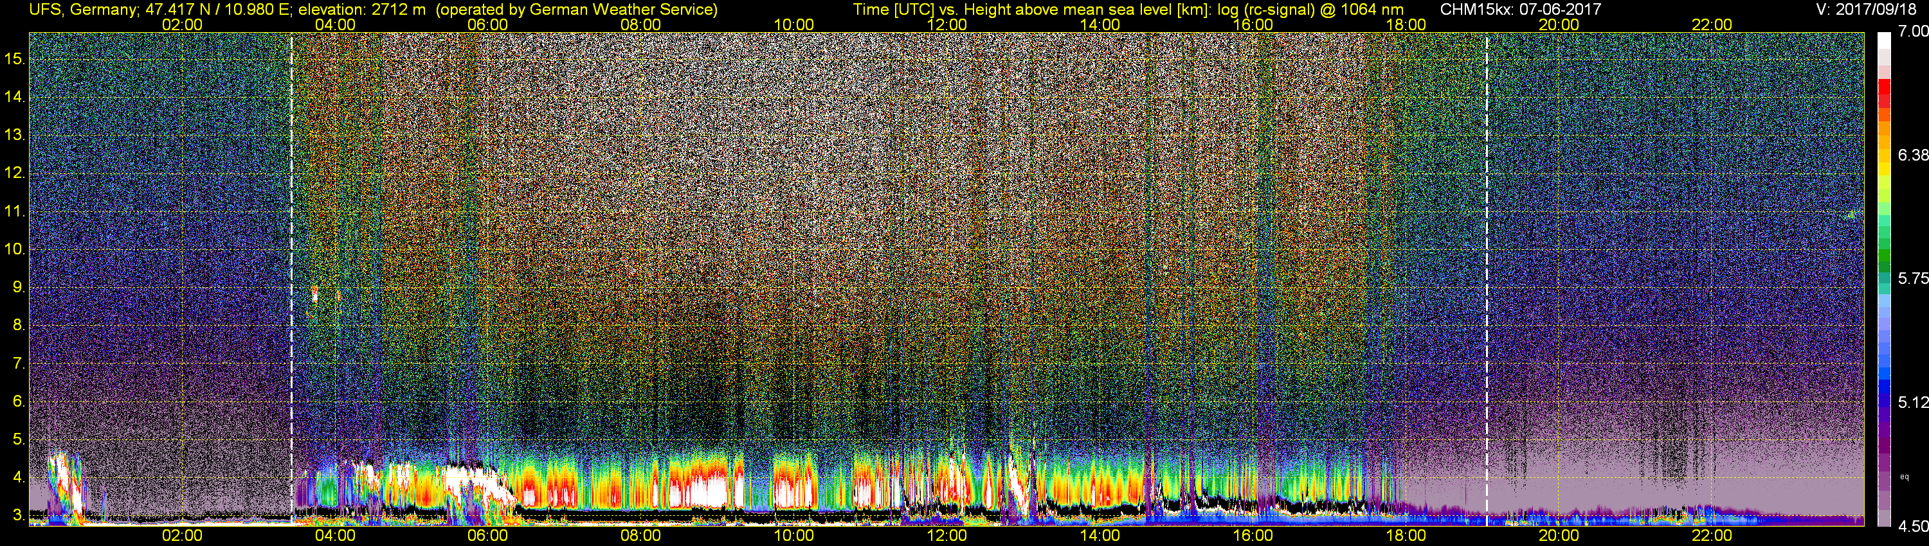Click the '20:00' label on the bottom time axis
The image size is (1929, 546).
1559,536
